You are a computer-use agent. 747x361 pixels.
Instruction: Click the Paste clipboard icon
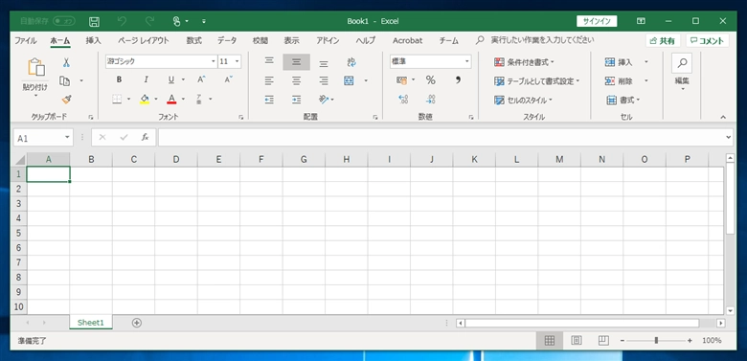(35, 67)
